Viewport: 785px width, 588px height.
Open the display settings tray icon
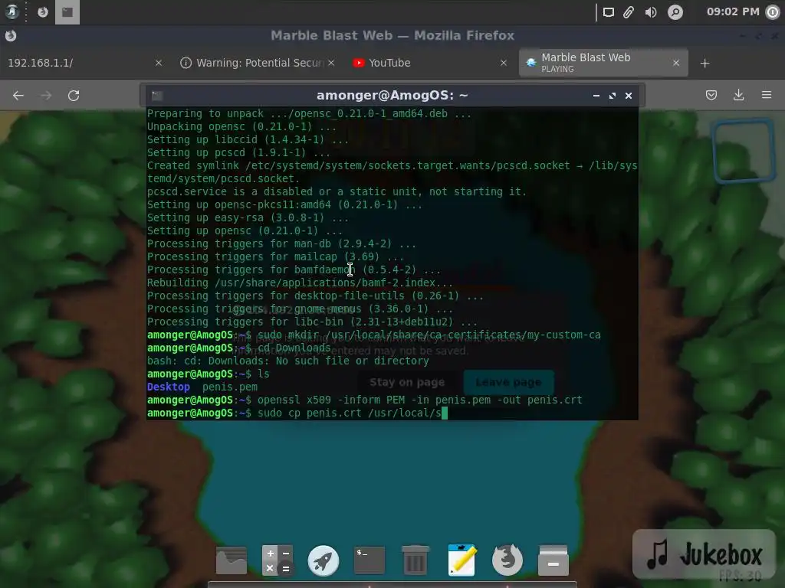[608, 12]
